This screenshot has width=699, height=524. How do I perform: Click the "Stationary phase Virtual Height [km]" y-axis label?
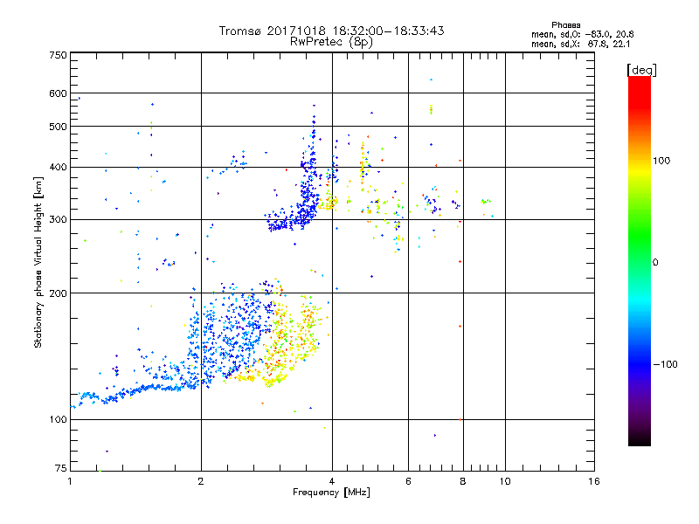[38, 263]
